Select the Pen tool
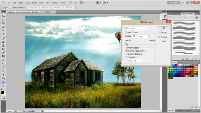201x113 pixels. (3, 67)
